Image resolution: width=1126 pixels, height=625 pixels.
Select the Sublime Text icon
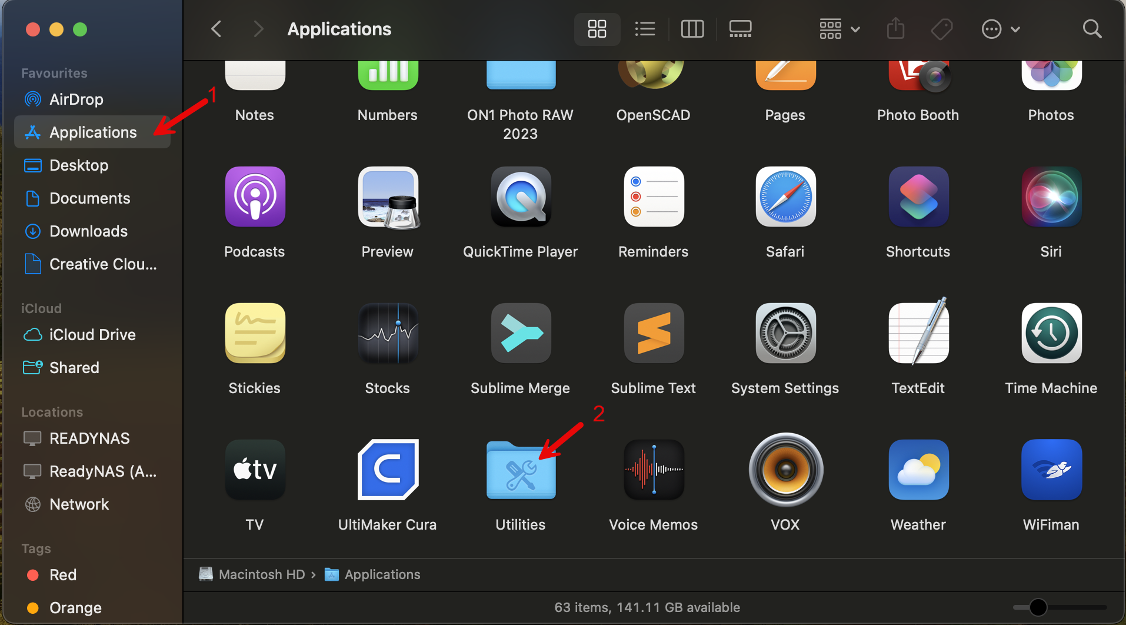[x=654, y=333]
